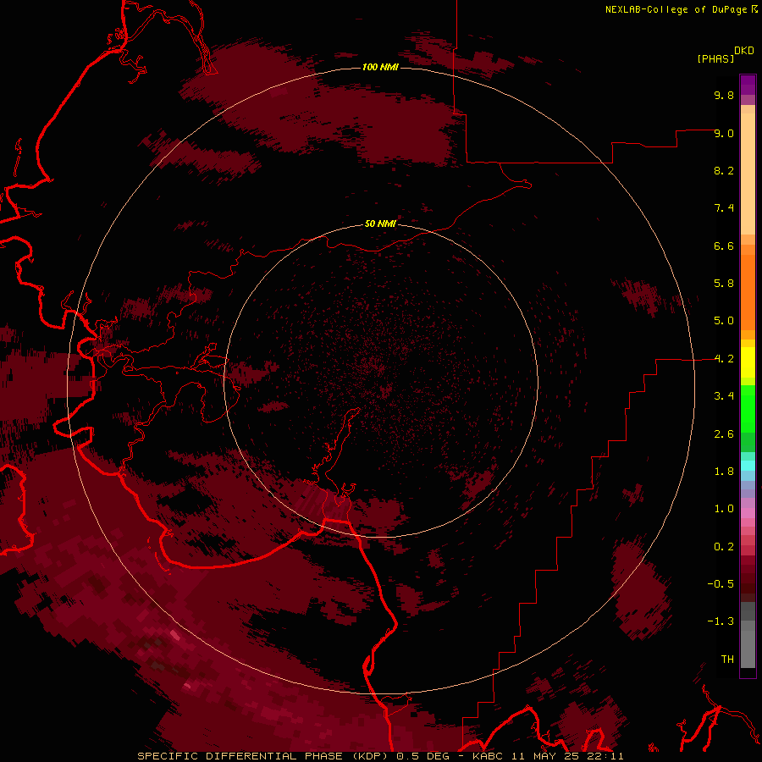Screen dimensions: 762x762
Task: Click the SPECIFIC DIFFERENTIAL PHASE (KDP) title text
Action: (264, 756)
